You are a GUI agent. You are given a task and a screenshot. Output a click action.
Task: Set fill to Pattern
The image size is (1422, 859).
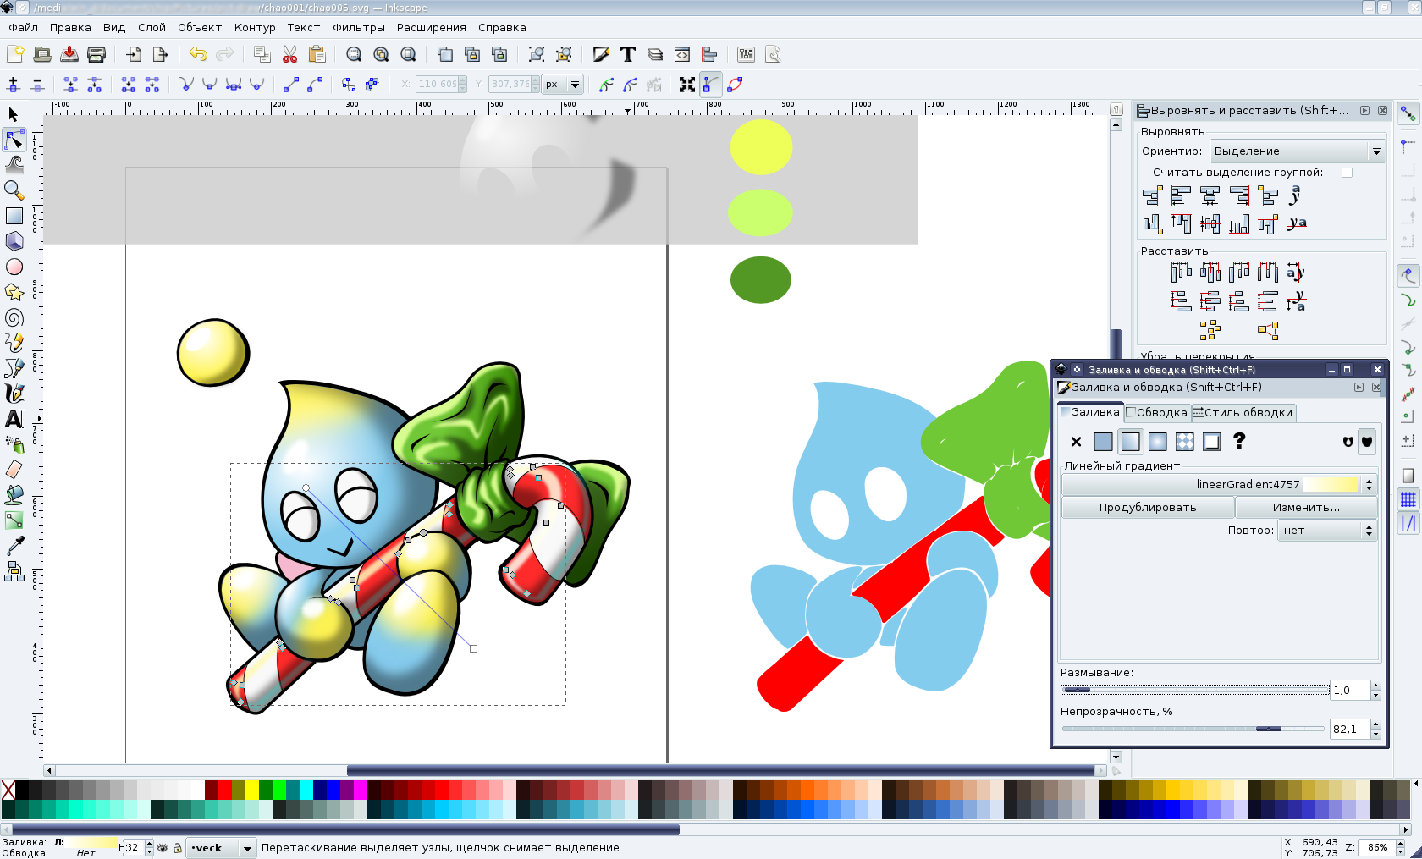[1184, 441]
